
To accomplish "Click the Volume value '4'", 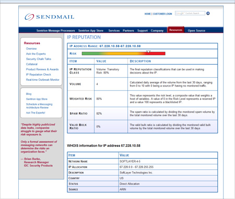I will click(97, 84).
